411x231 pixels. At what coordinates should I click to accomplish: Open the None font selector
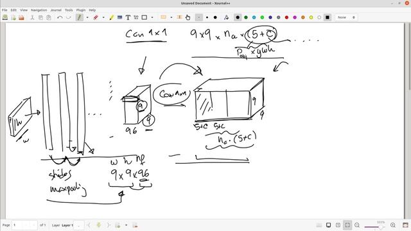click(x=346, y=17)
